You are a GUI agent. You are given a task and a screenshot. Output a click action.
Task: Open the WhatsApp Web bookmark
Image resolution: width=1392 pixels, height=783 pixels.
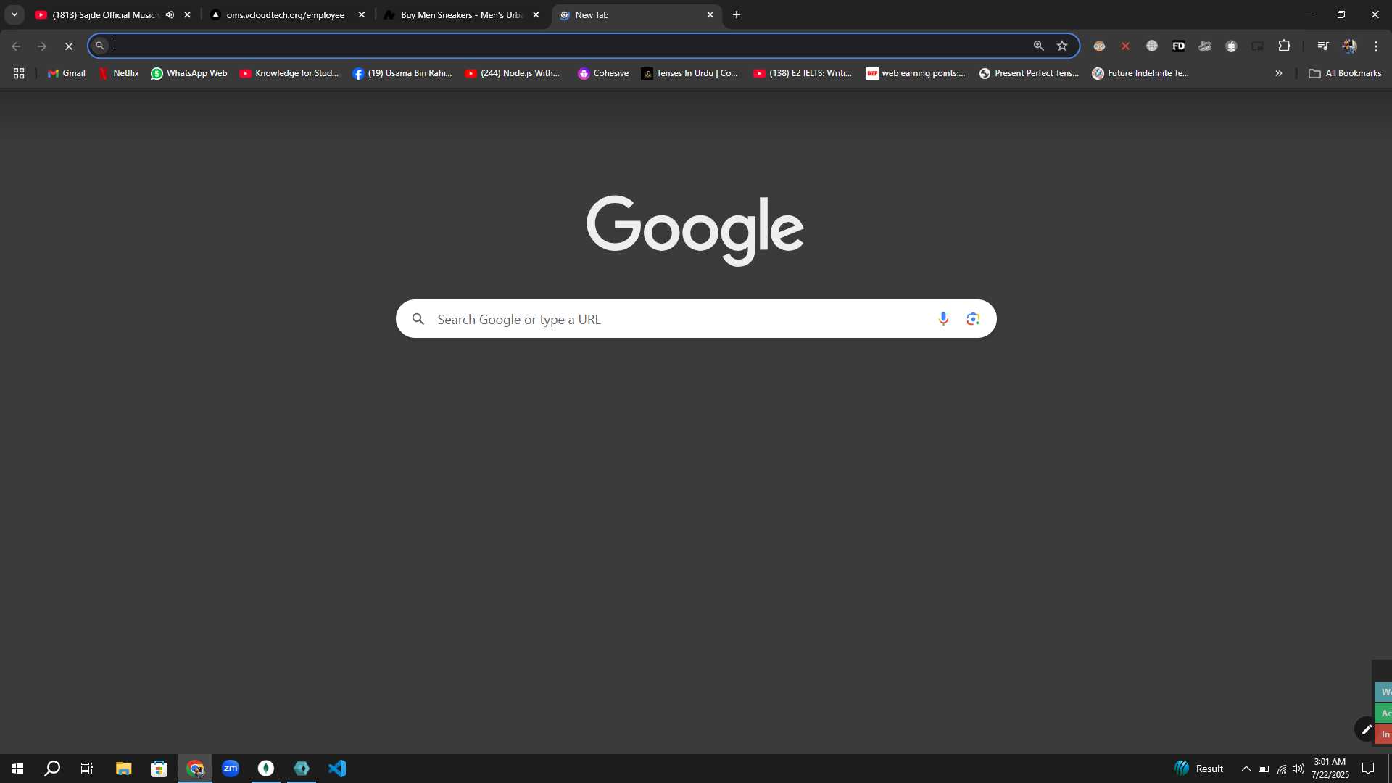pyautogui.click(x=188, y=73)
